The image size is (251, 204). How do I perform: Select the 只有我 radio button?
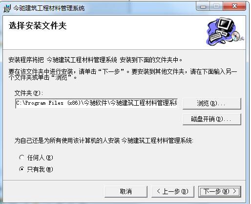tap(22, 169)
